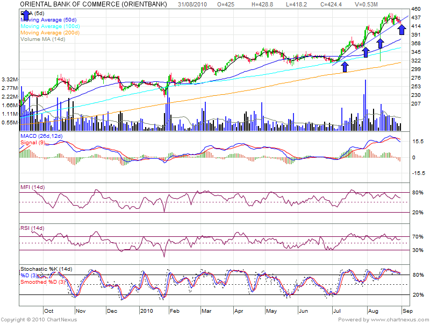Select the blue arrow under the long green wick

381,43
